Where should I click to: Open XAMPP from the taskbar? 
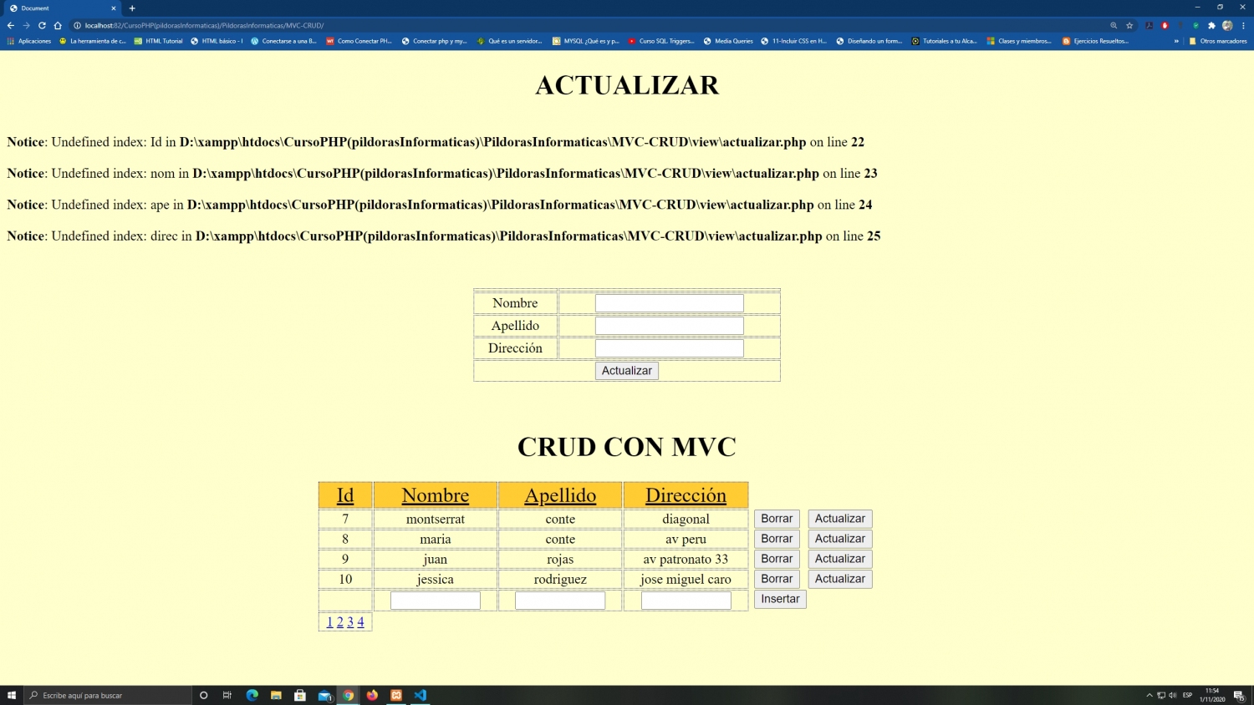coord(396,695)
